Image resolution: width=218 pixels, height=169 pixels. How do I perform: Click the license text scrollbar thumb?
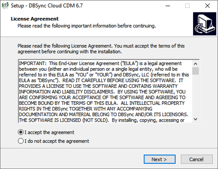point(196,71)
